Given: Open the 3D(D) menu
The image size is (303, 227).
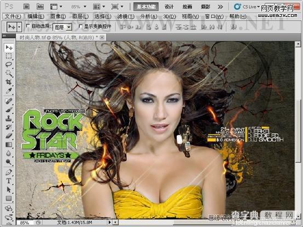Looking at the screenshot, I should pyautogui.click(x=170, y=16).
